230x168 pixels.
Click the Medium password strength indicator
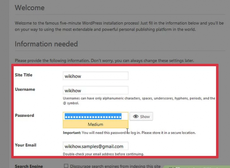pyautogui.click(x=96, y=124)
